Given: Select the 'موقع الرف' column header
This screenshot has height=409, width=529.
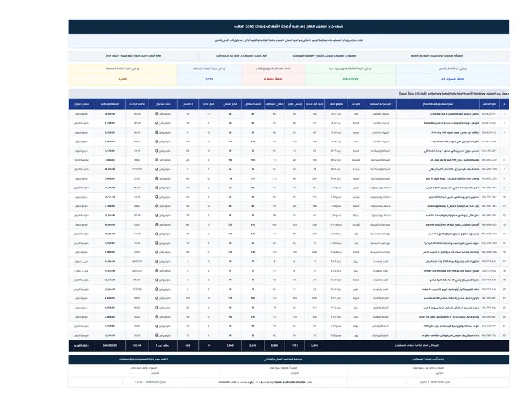Looking at the screenshot, I should pyautogui.click(x=336, y=104).
